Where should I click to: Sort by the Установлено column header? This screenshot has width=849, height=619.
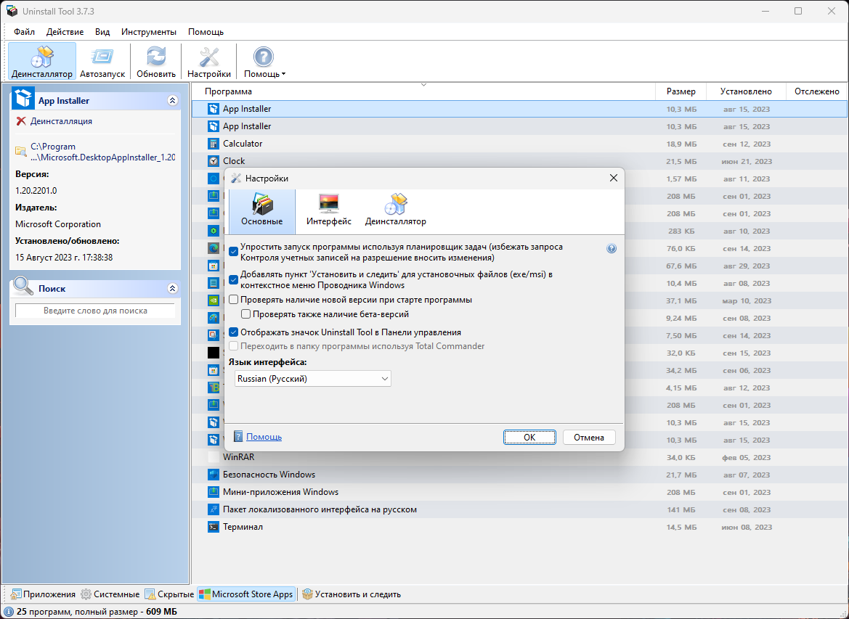[x=746, y=91]
